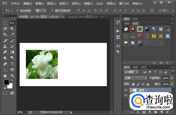The width and height of the screenshot is (176, 115).
Task: Select the Pen tool
Action: (x=5, y=64)
